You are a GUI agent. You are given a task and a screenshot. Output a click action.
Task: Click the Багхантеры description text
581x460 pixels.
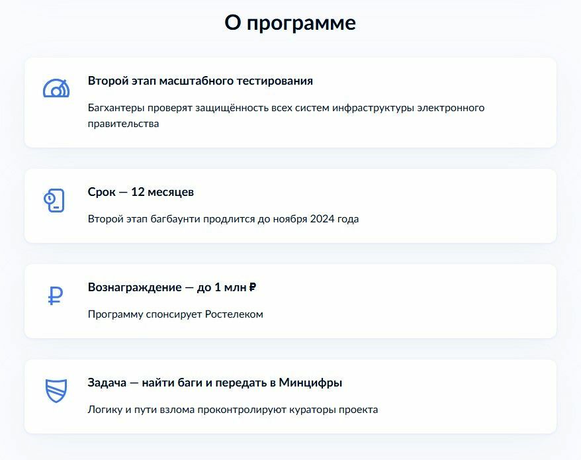286,116
